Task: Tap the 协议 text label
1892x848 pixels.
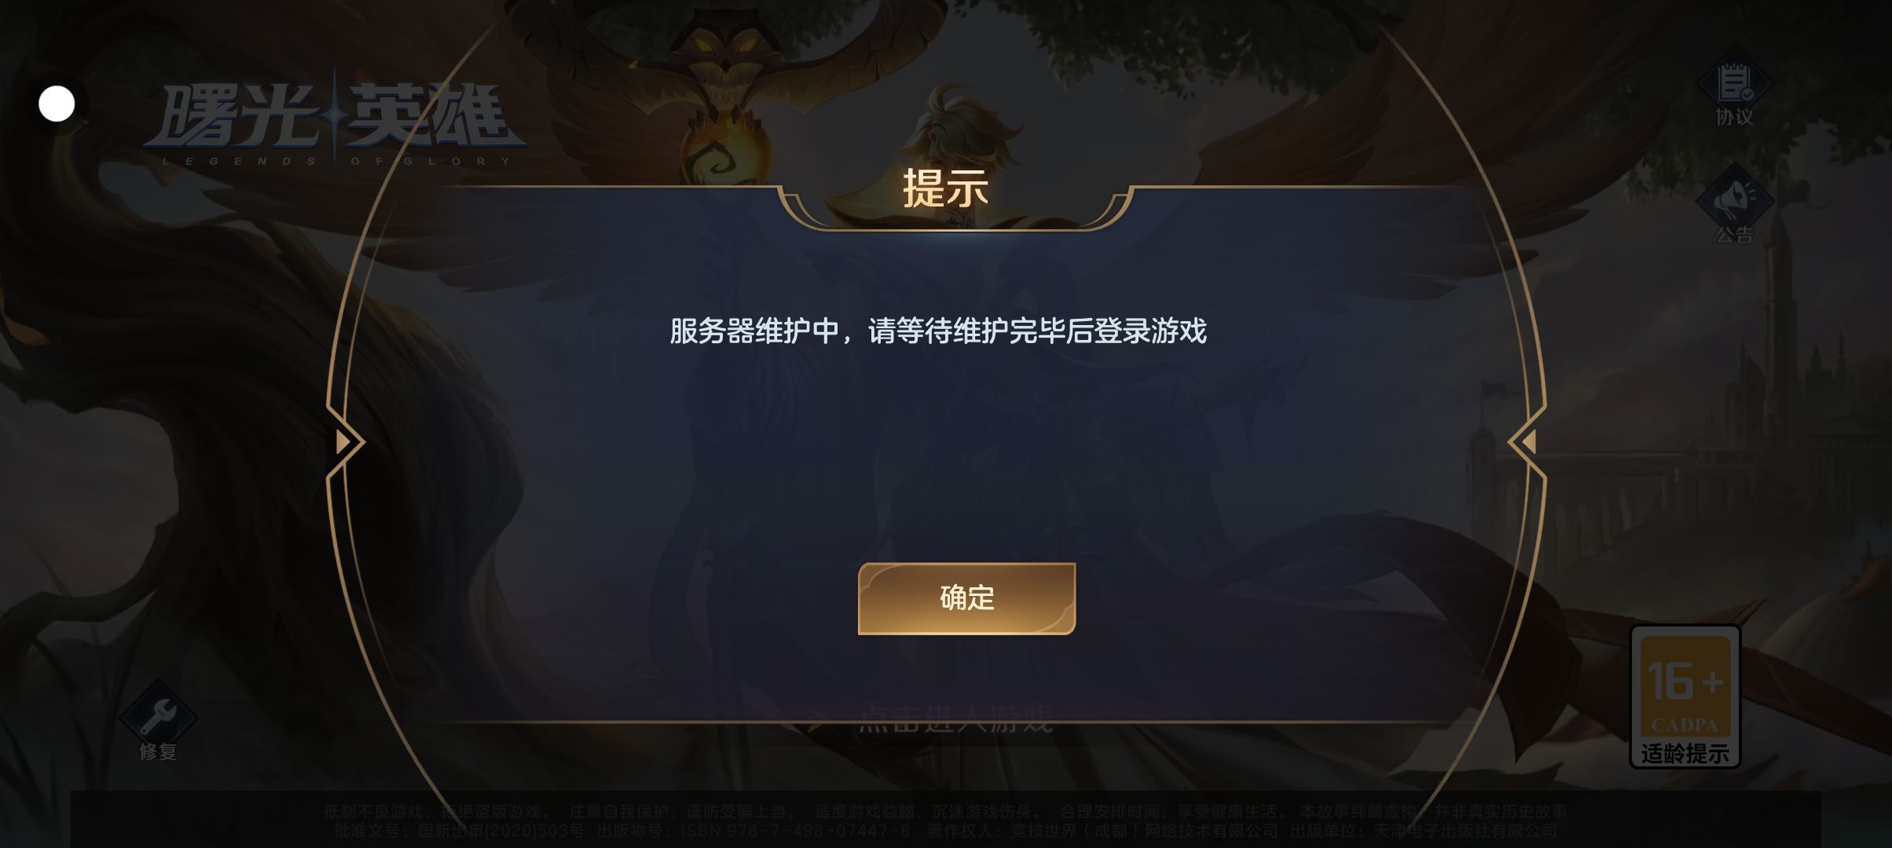Action: (x=1734, y=117)
